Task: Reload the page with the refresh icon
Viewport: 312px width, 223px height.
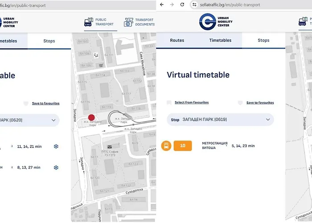Action: pos(182,4)
